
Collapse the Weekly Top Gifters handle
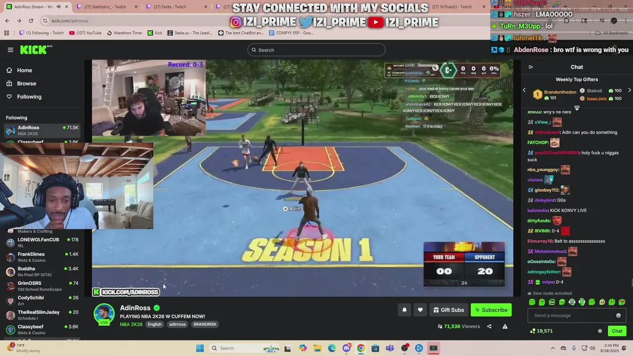(577, 108)
